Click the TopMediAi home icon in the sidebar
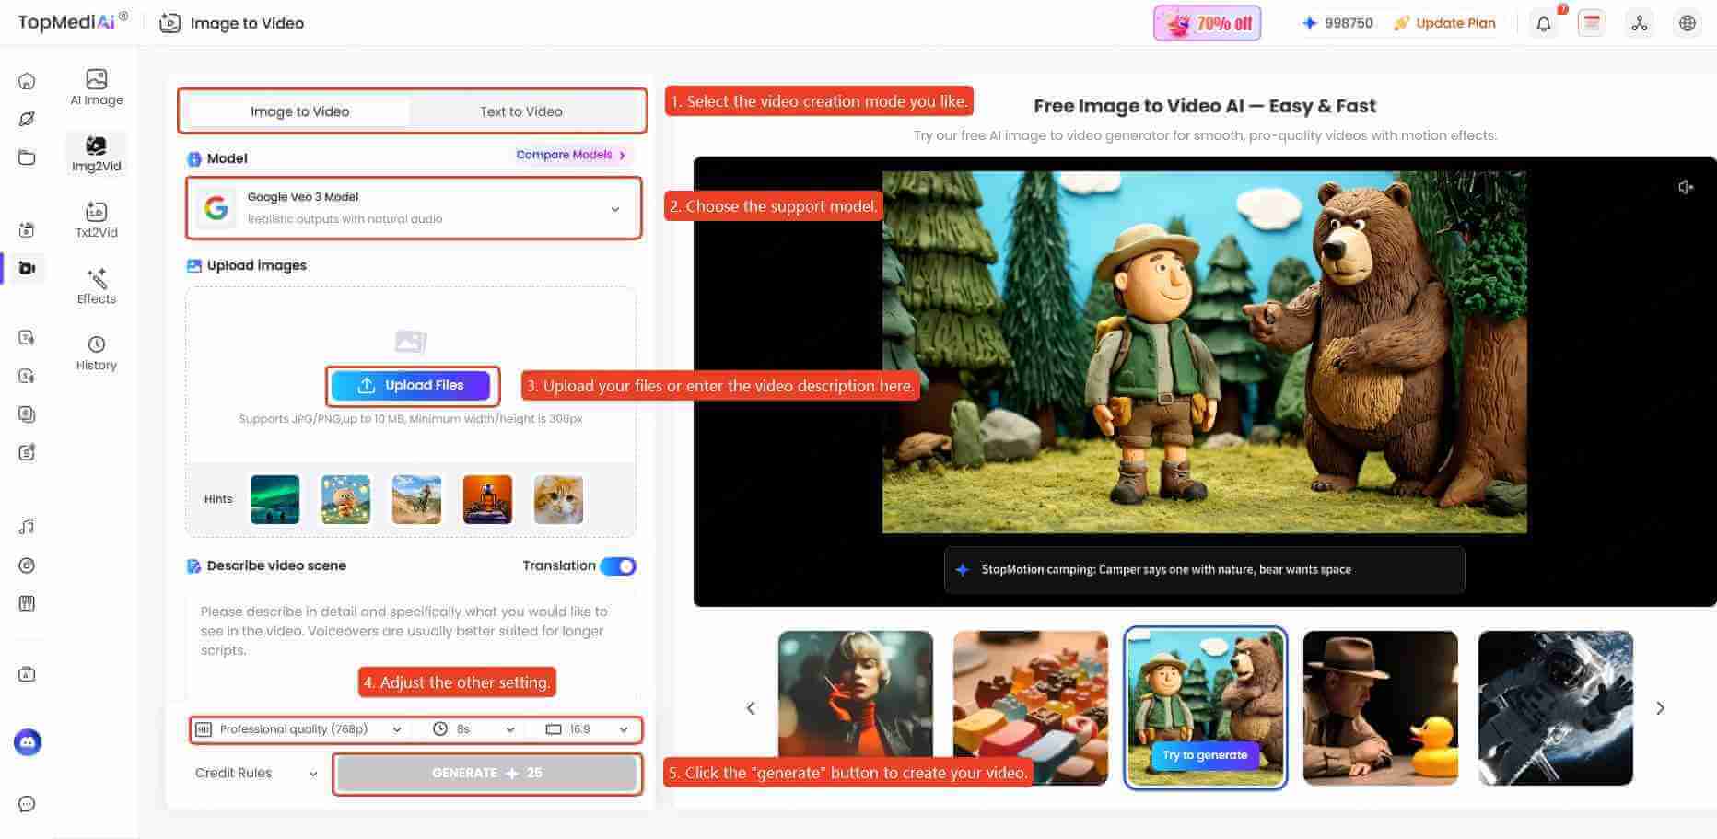1717x839 pixels. point(27,81)
